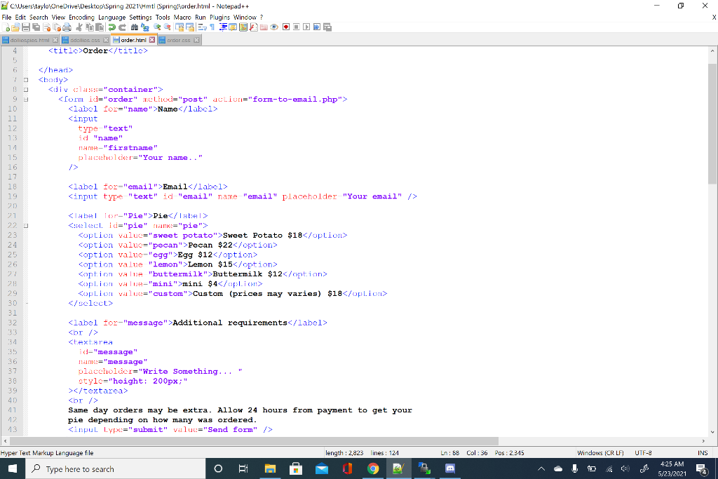Open Chrome from the taskbar
The image size is (718, 479).
click(372, 468)
